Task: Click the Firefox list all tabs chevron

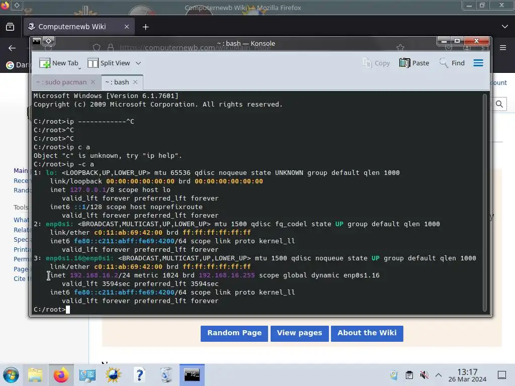Action: (505, 27)
